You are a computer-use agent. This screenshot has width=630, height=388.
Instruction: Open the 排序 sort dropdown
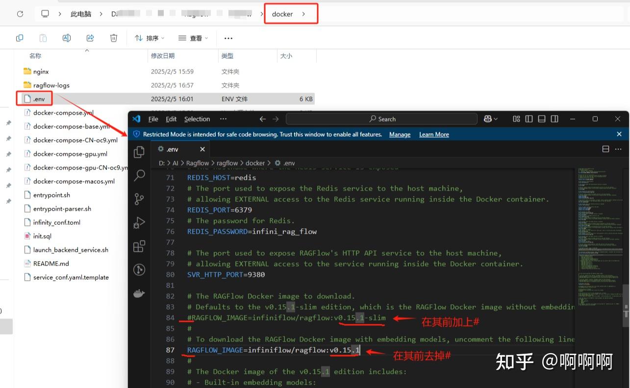150,38
